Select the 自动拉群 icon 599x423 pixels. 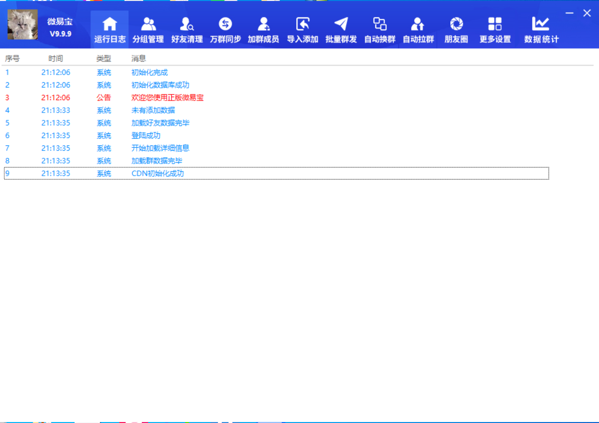click(x=418, y=24)
